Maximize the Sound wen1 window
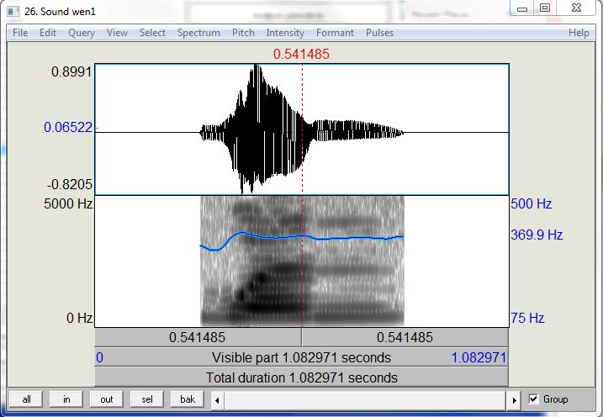603x417 pixels. [x=545, y=8]
